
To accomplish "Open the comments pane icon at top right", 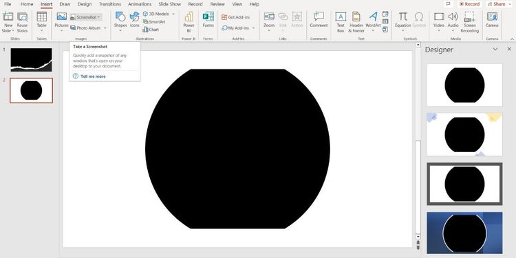I will pos(448,4).
